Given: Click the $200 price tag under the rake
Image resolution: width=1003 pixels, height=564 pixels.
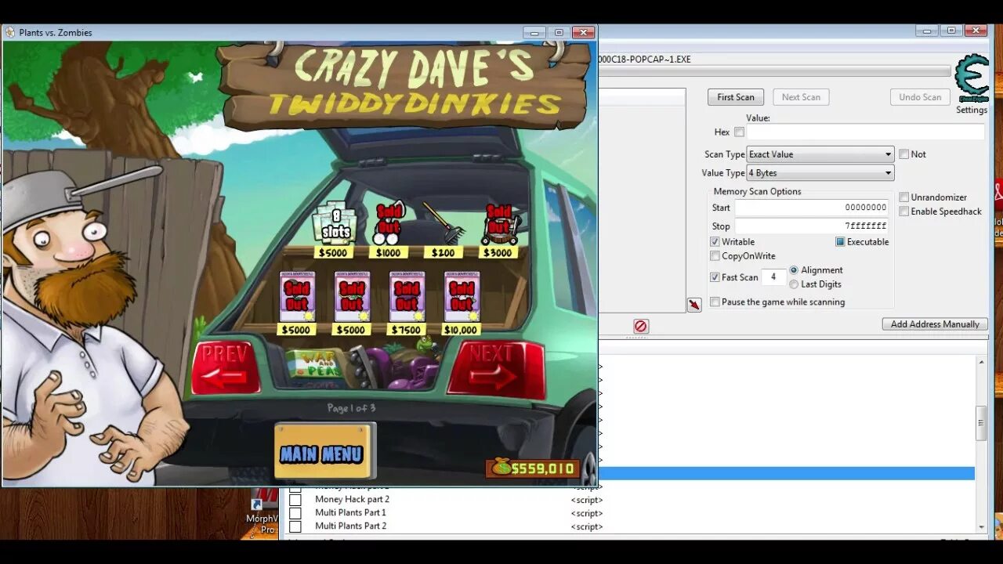Looking at the screenshot, I should 443,252.
